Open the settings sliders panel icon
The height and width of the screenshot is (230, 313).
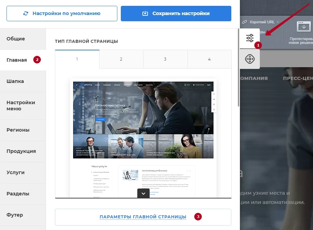coord(250,38)
